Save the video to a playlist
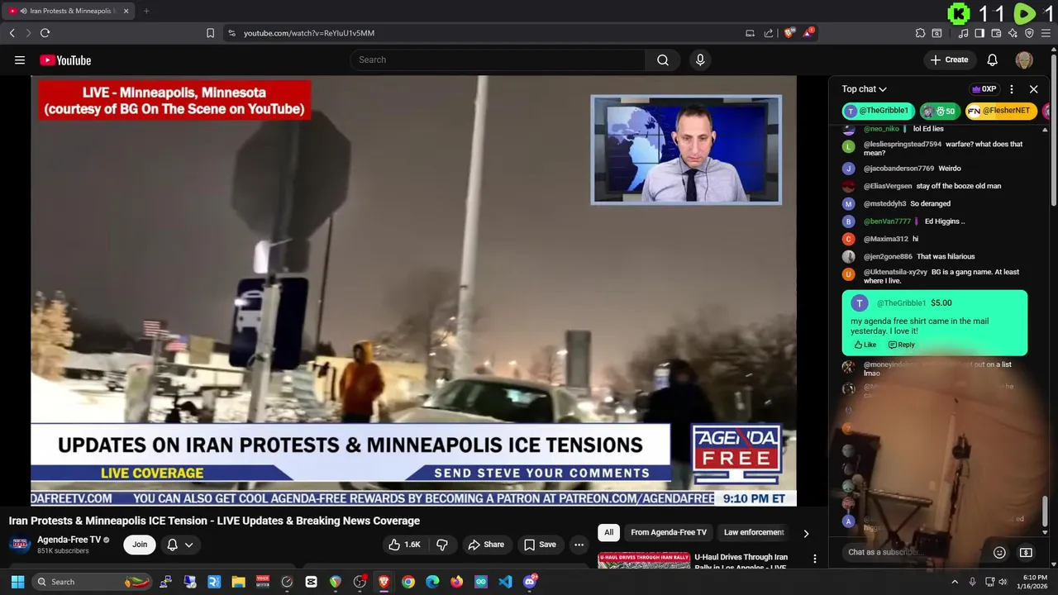The image size is (1058, 595). (540, 545)
